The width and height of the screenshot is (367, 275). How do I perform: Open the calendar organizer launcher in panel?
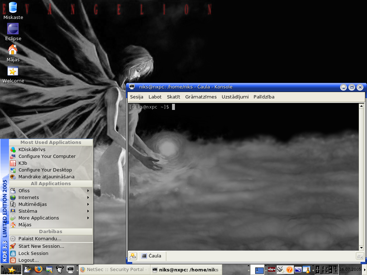click(x=49, y=270)
